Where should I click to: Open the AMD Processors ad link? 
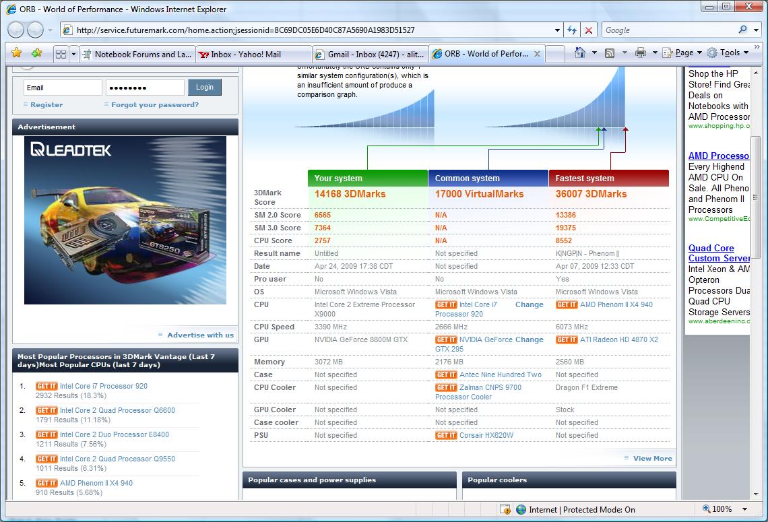(x=719, y=156)
